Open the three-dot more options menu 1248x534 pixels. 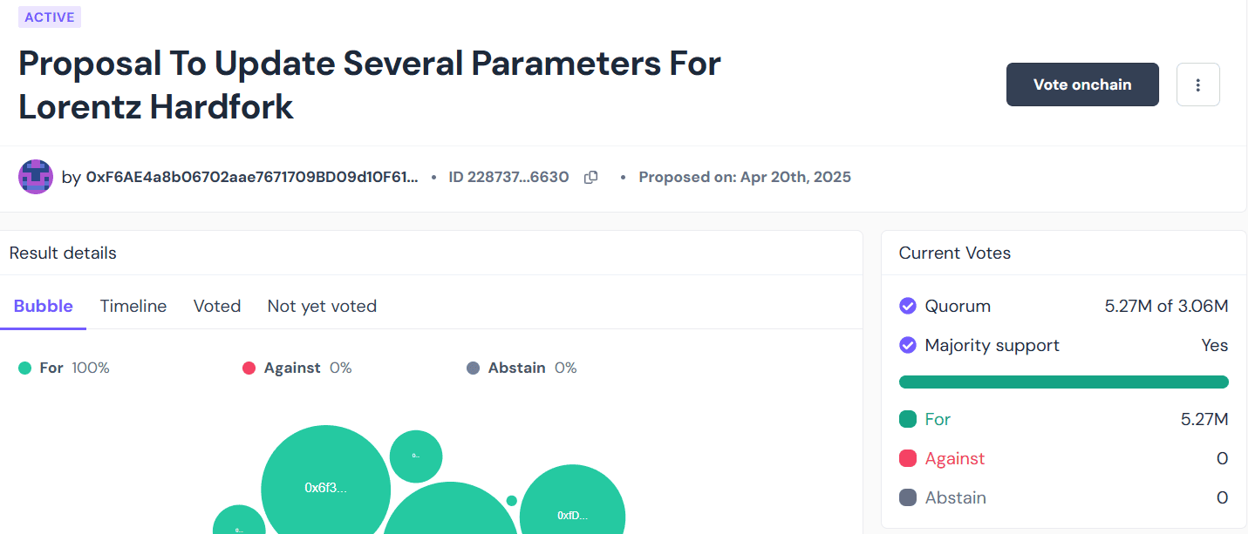pyautogui.click(x=1197, y=84)
